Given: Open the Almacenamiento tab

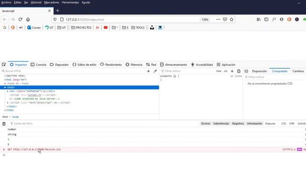Looking at the screenshot, I should coord(174,64).
